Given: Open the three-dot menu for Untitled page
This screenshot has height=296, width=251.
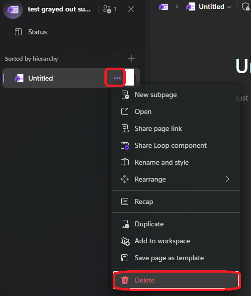Looking at the screenshot, I should (117, 78).
